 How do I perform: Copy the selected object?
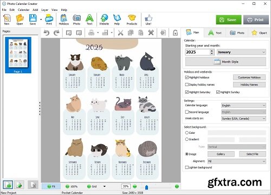tap(131, 32)
